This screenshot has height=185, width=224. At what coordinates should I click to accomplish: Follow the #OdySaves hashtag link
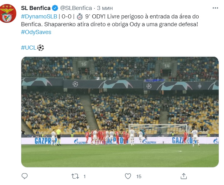[36, 32]
